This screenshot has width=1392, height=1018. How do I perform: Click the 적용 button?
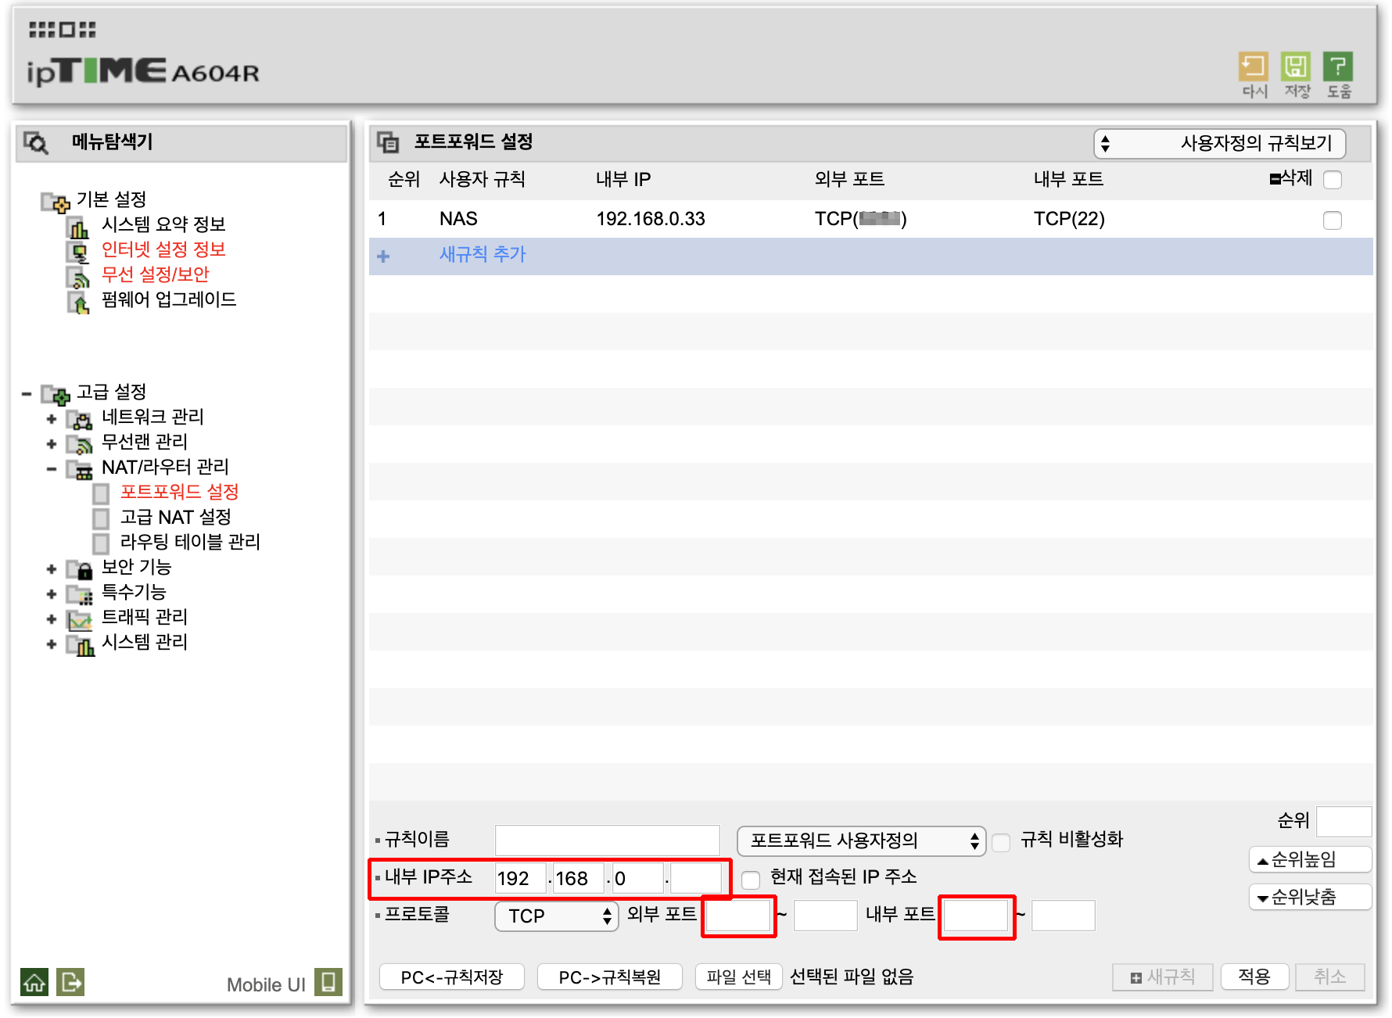click(x=1254, y=977)
